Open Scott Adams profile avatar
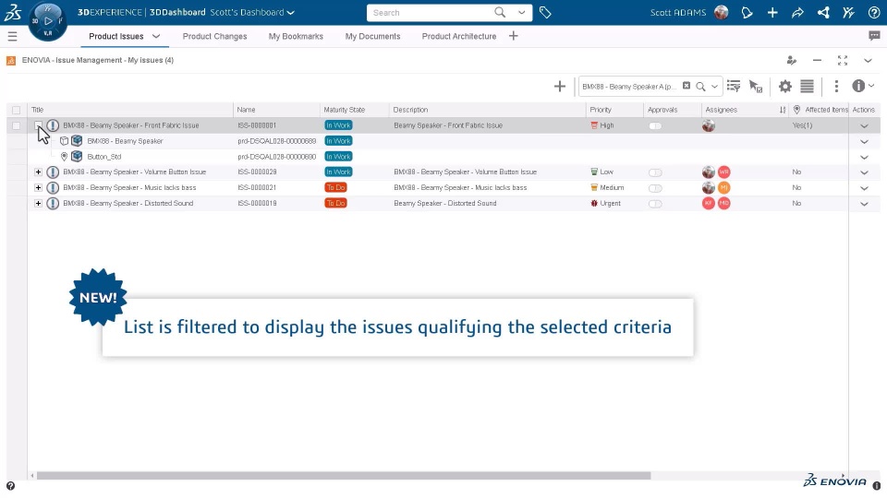Viewport: 887px width, 498px height. [x=722, y=12]
